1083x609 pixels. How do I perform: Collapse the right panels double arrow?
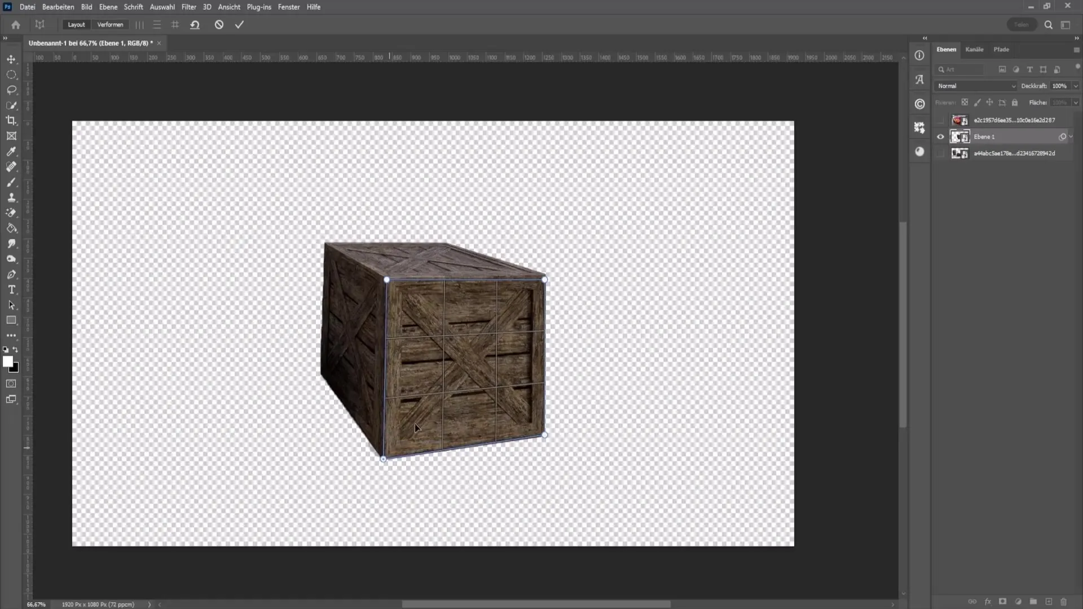click(1076, 38)
